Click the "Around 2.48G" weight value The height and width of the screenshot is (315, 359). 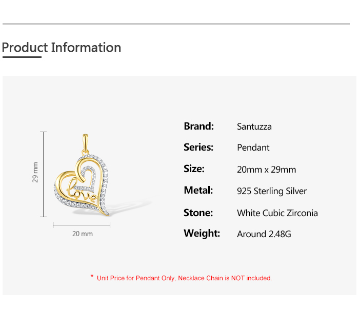pyautogui.click(x=264, y=234)
